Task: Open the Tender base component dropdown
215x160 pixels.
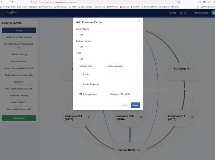Action: pos(134,74)
